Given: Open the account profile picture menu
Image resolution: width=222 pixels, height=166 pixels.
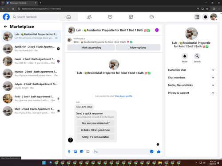Looking at the screenshot, I should click(x=214, y=17).
